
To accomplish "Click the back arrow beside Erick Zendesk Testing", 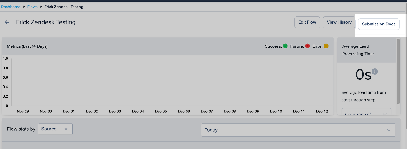I will (7, 22).
